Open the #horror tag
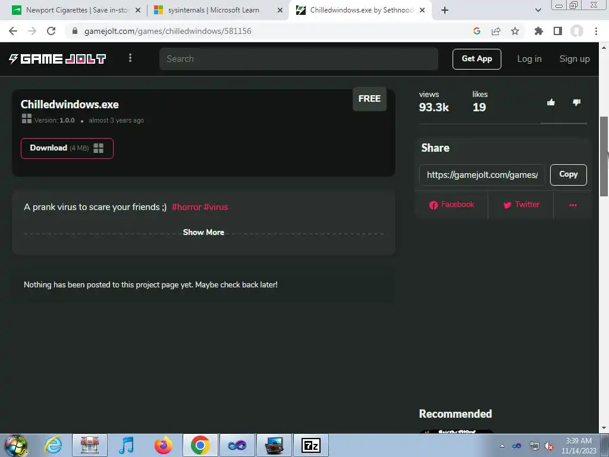This screenshot has height=457, width=609. tap(186, 207)
